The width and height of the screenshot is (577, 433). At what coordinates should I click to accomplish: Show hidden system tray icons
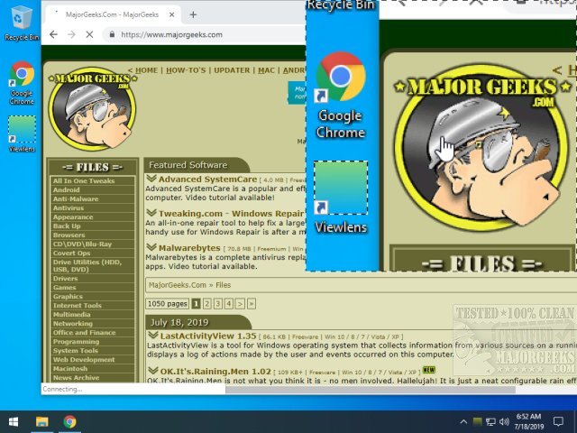click(x=463, y=421)
